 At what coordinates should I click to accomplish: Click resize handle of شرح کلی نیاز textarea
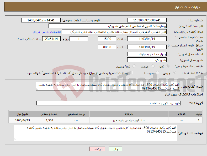click(x=38, y=89)
